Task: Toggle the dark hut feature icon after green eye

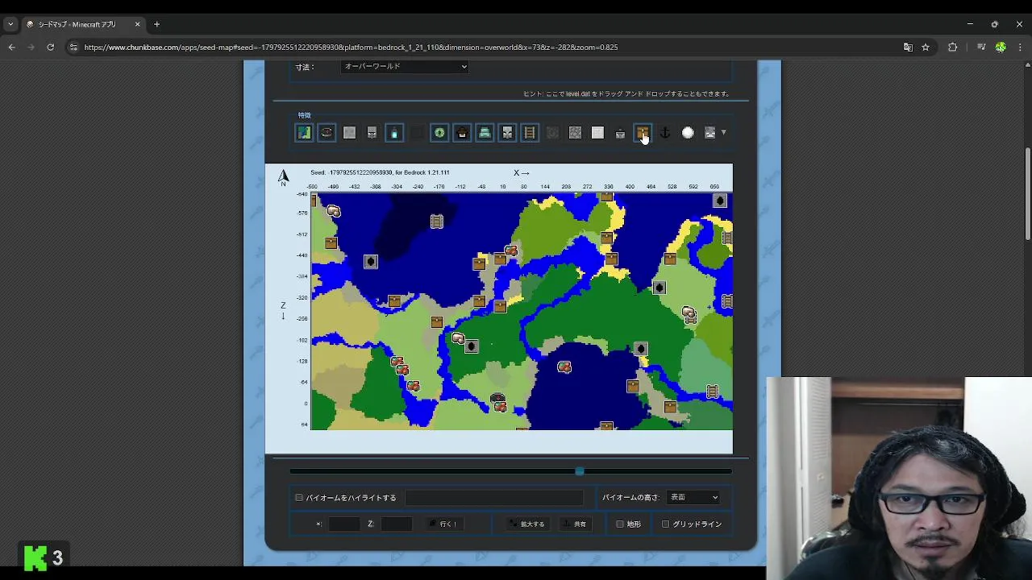Action: (x=462, y=133)
